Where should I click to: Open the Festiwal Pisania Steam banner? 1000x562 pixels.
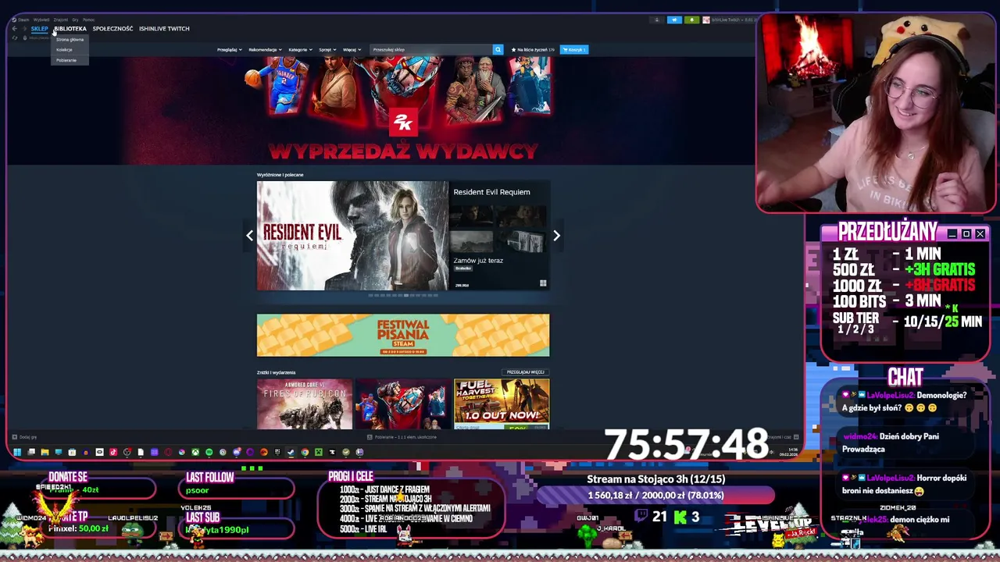click(403, 336)
